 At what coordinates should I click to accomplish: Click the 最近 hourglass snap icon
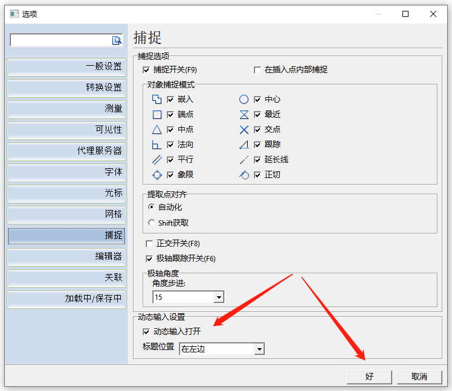tap(244, 115)
